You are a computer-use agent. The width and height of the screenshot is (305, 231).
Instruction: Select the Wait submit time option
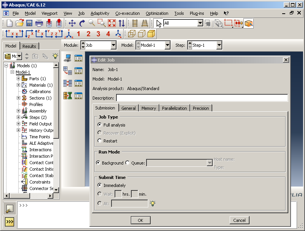(x=100, y=194)
